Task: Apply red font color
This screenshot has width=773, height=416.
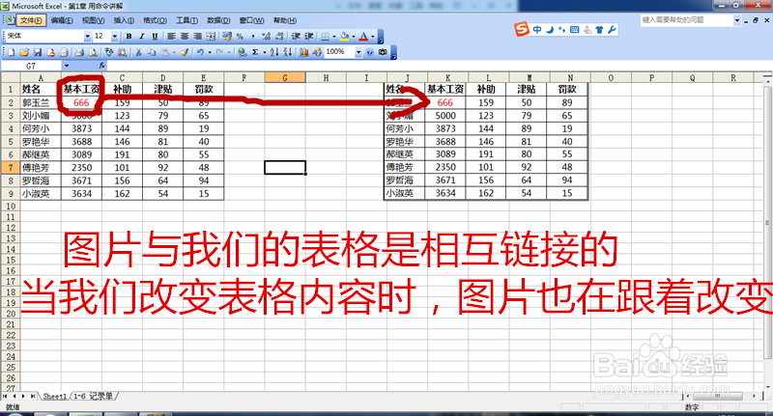Action: tap(364, 36)
